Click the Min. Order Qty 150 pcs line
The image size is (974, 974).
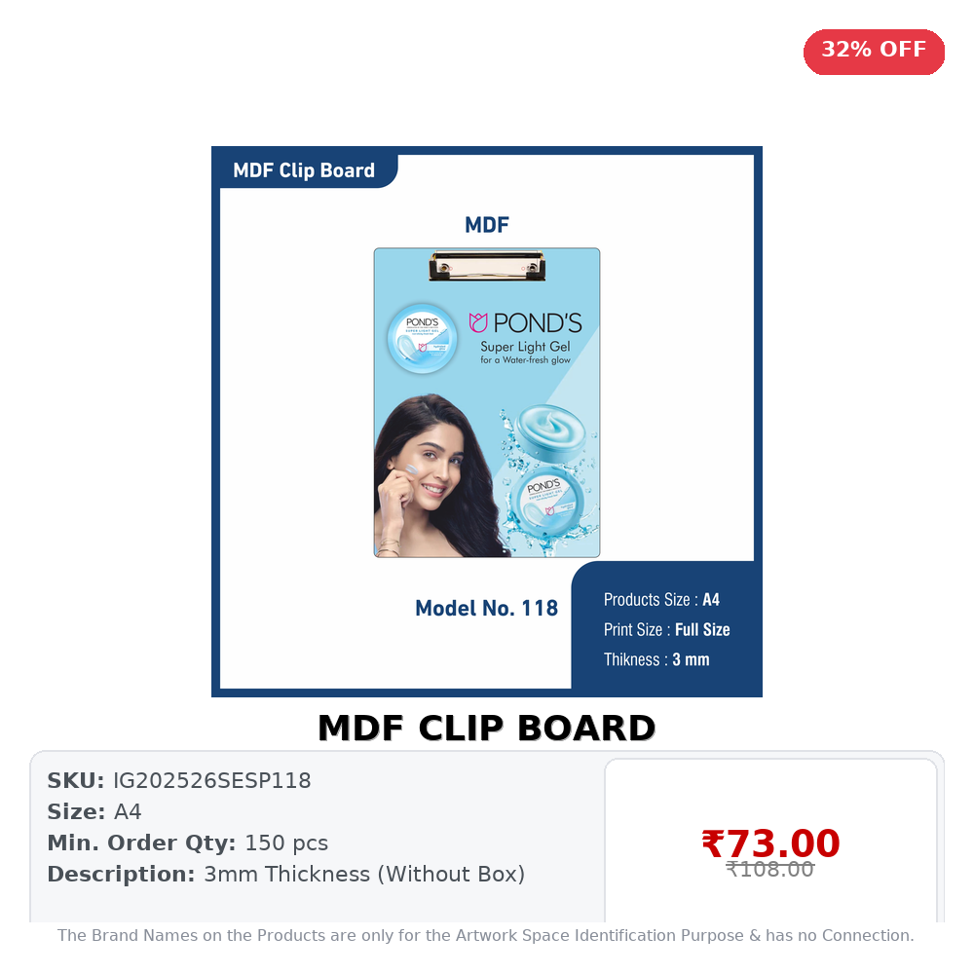click(188, 843)
